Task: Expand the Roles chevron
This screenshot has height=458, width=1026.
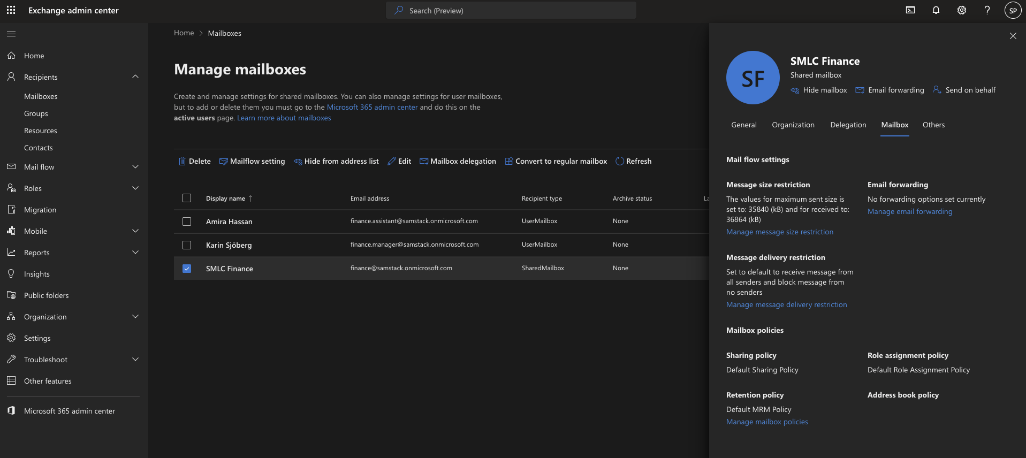Action: [135, 188]
